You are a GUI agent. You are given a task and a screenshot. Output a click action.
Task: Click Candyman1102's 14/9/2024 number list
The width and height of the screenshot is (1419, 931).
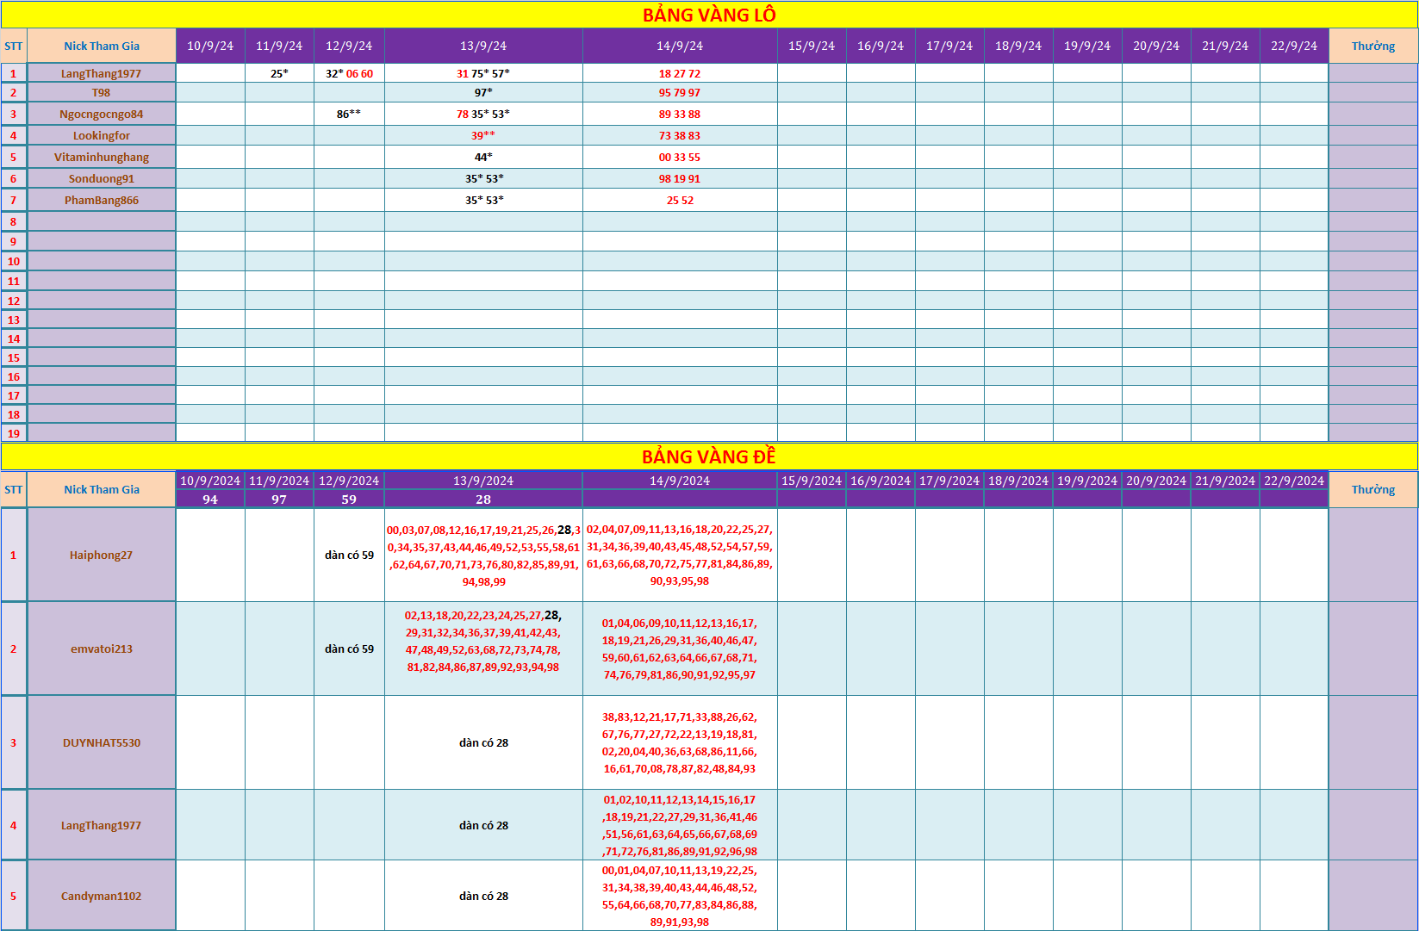(x=680, y=896)
